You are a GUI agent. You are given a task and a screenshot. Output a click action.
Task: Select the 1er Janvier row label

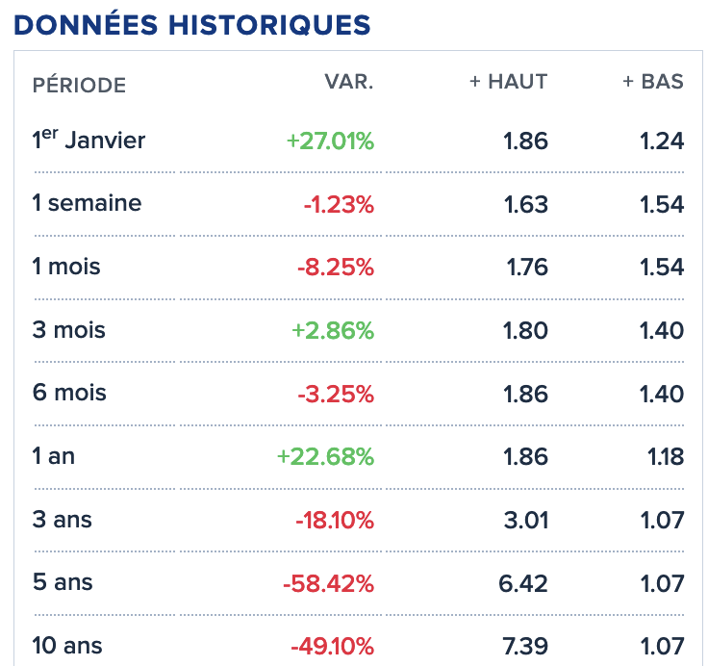coord(88,140)
